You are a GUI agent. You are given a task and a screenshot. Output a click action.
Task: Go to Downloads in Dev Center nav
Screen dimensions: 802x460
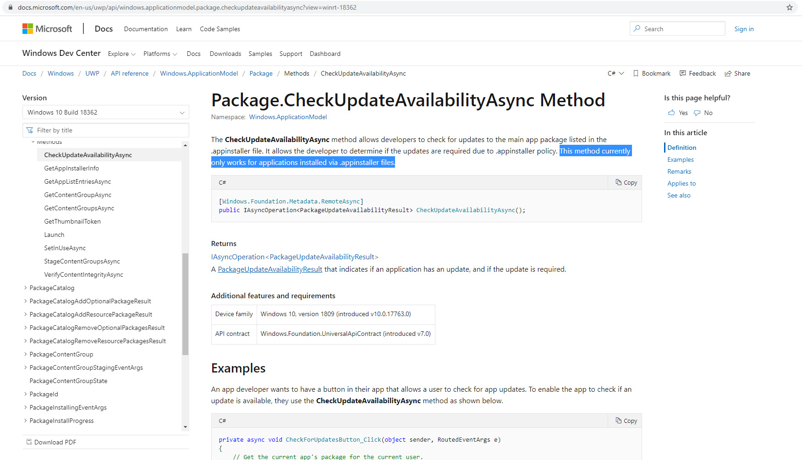click(225, 54)
